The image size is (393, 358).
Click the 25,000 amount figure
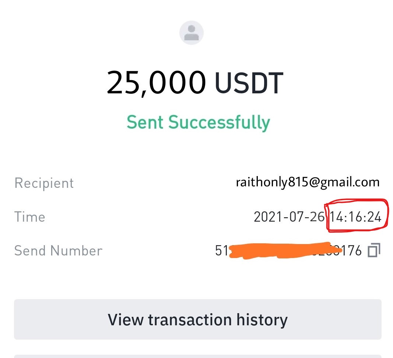(x=156, y=83)
